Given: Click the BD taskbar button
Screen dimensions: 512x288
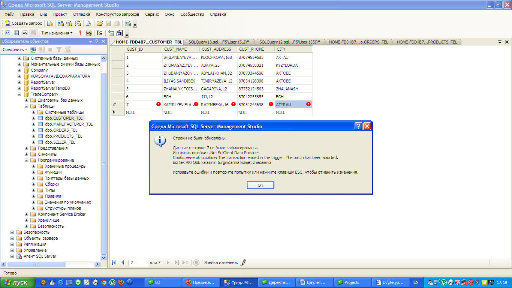Looking at the screenshot, I should [163, 282].
